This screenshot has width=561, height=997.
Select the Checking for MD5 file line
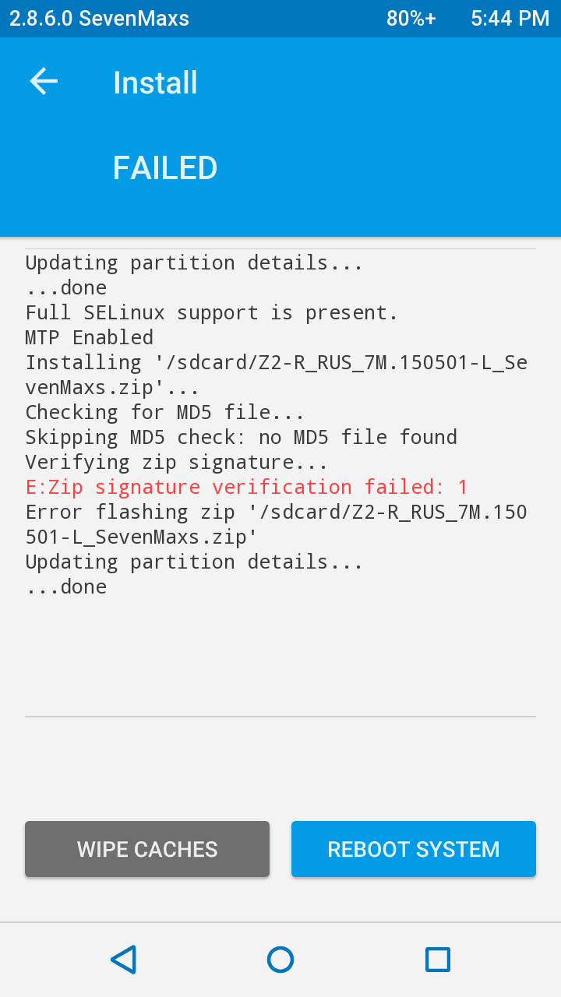tap(165, 413)
